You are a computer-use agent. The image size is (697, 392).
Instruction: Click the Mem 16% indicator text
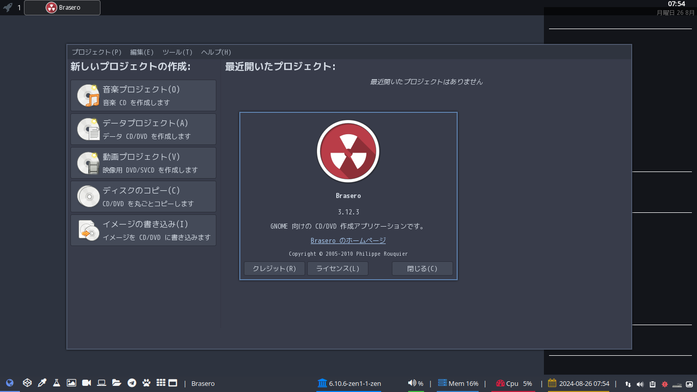click(463, 383)
